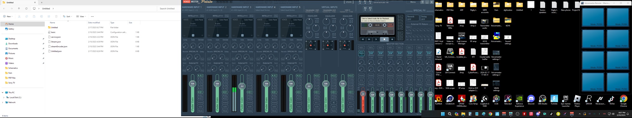Open CPUID HWMonitor desktop shortcut
632x118 pixels.
tap(461, 101)
